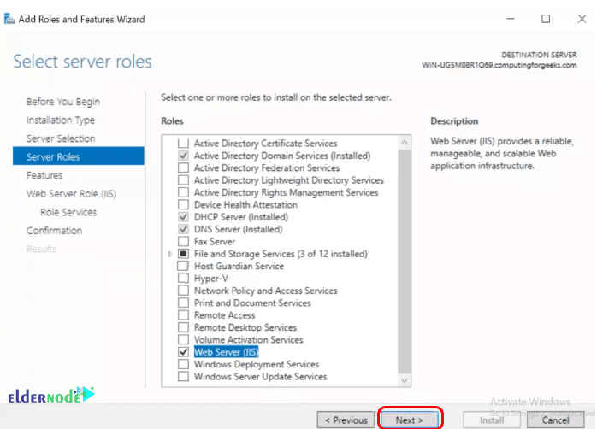Cancel the Add Roles wizard
This screenshot has width=597, height=429.
coord(554,420)
